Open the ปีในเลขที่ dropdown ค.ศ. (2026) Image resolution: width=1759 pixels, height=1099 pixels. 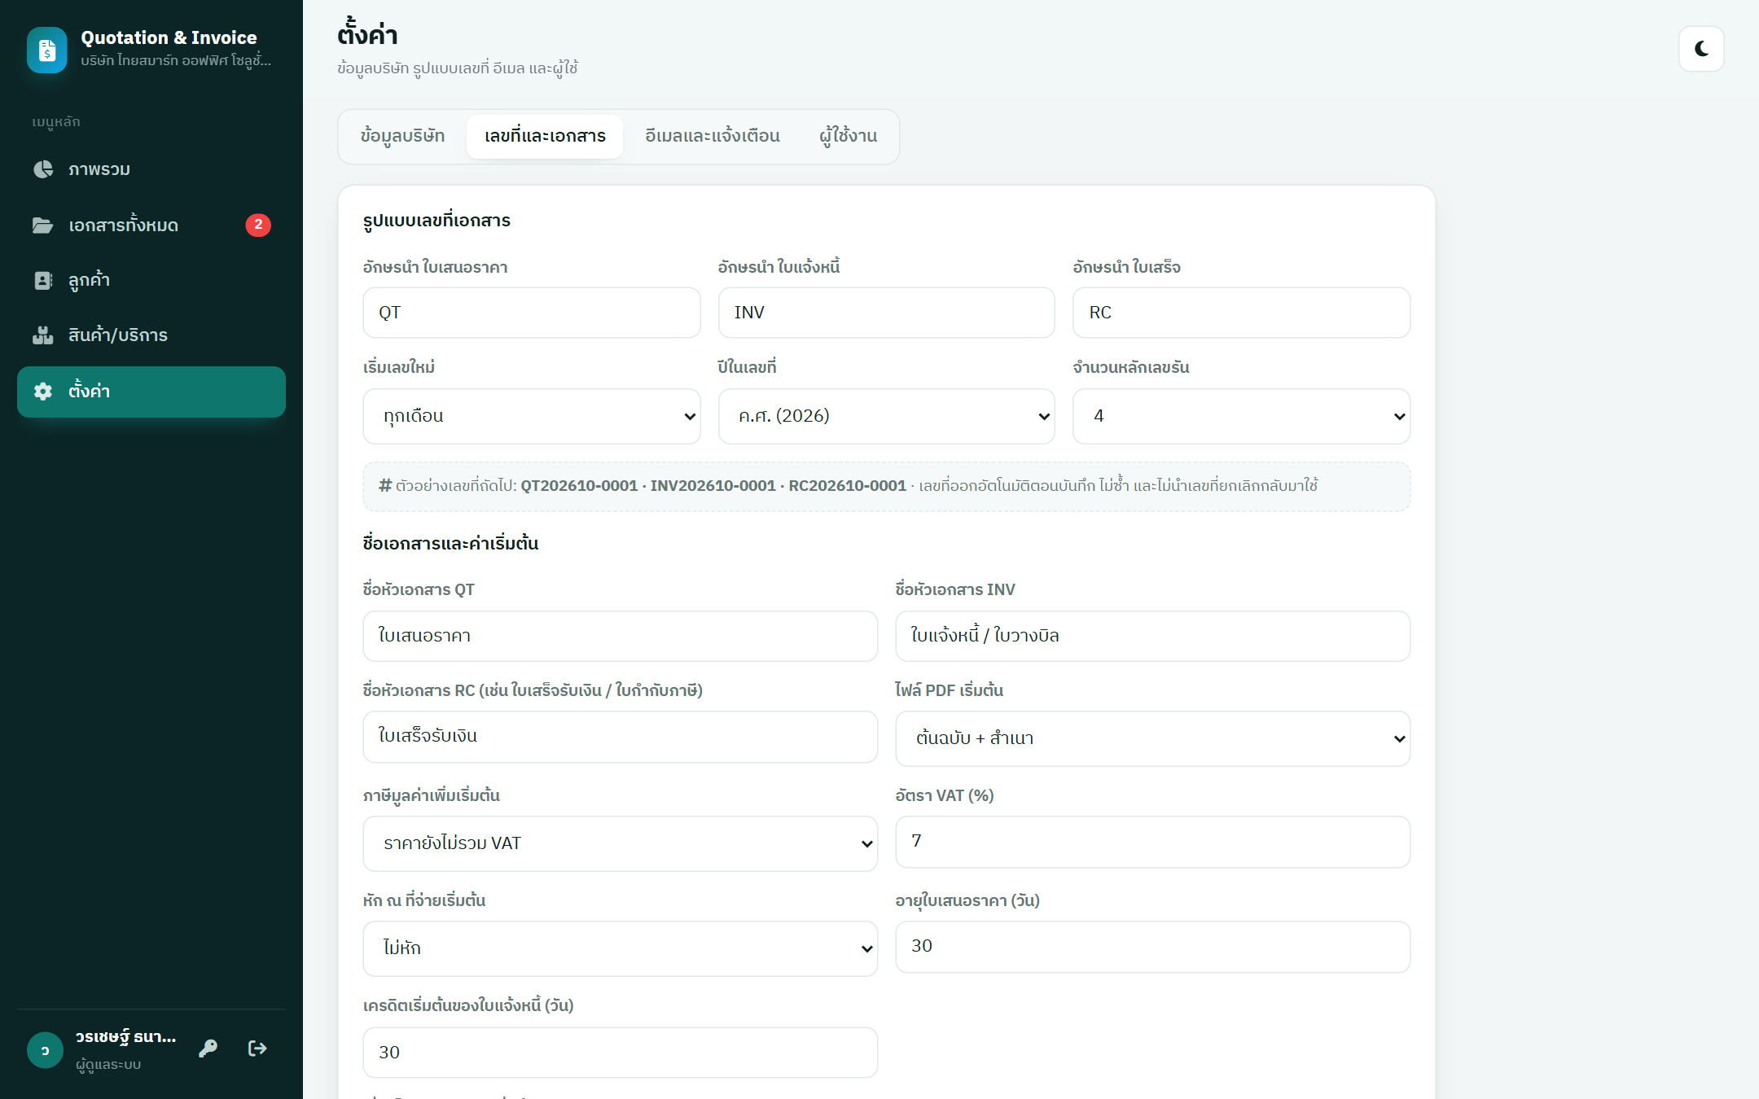[887, 416]
